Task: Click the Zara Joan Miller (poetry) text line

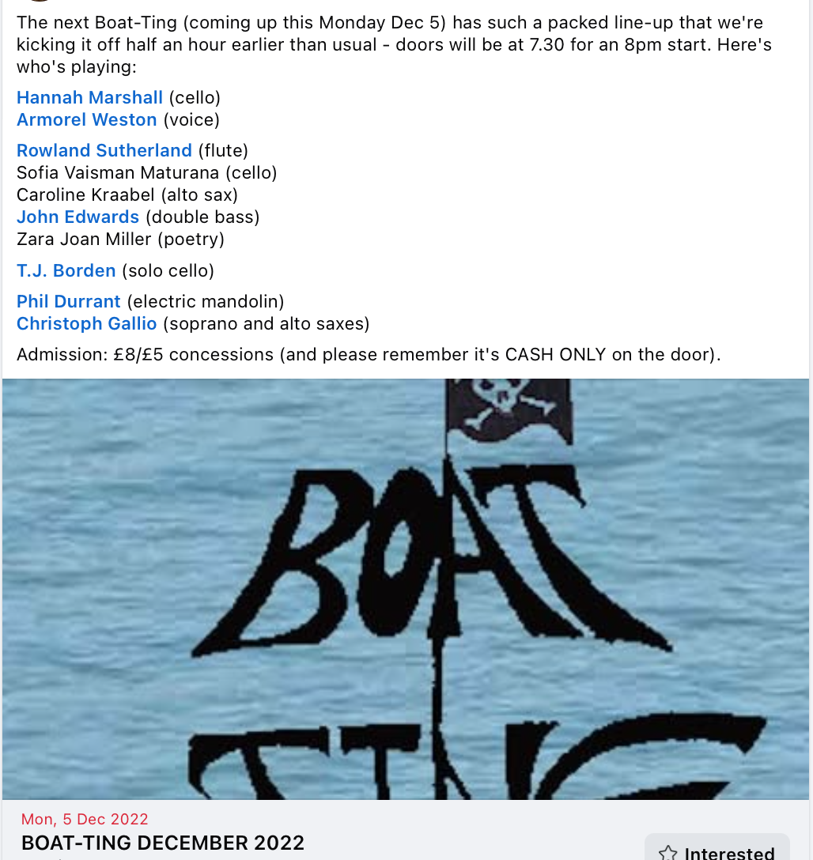Action: coord(120,240)
